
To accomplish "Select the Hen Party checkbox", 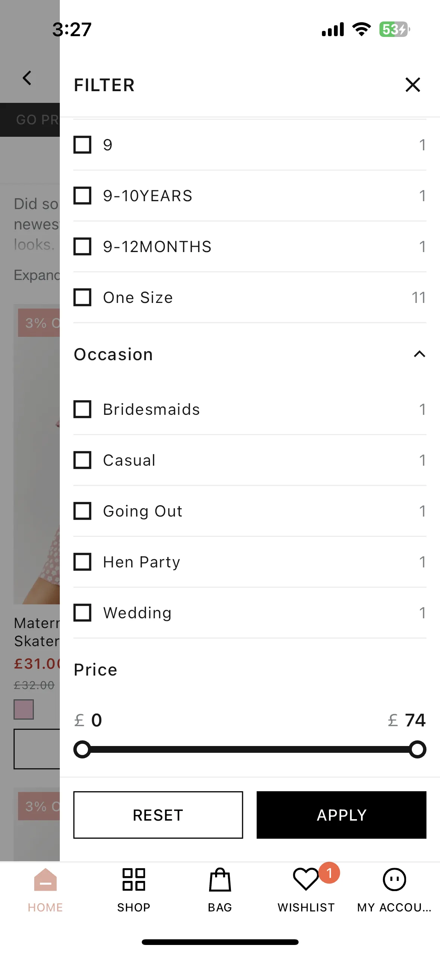I will click(82, 562).
